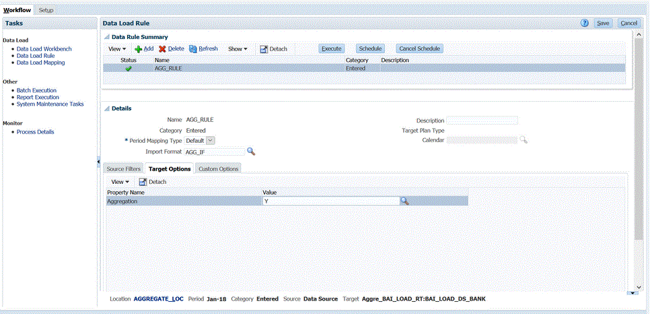The width and height of the screenshot is (650, 314).
Task: Open the Period Mapping Type dropdown
Action: [x=210, y=140]
